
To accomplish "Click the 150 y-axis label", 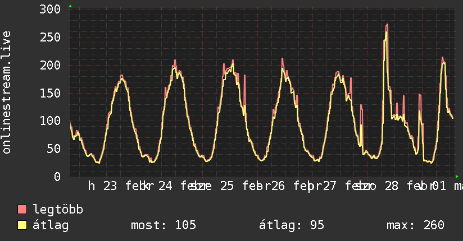I will [50, 93].
